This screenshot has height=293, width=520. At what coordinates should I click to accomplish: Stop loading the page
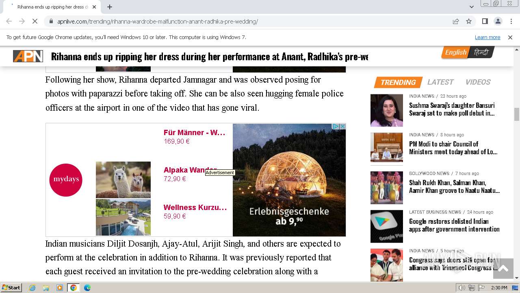(35, 21)
